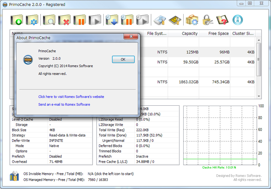The height and width of the screenshot is (189, 271).
Task: Open the link to Romex Software's website
Action: (x=71, y=97)
